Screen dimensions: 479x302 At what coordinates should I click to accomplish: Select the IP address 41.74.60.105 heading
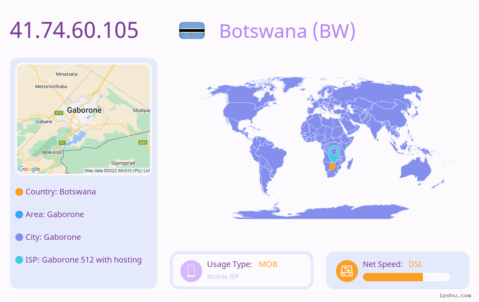(x=74, y=30)
